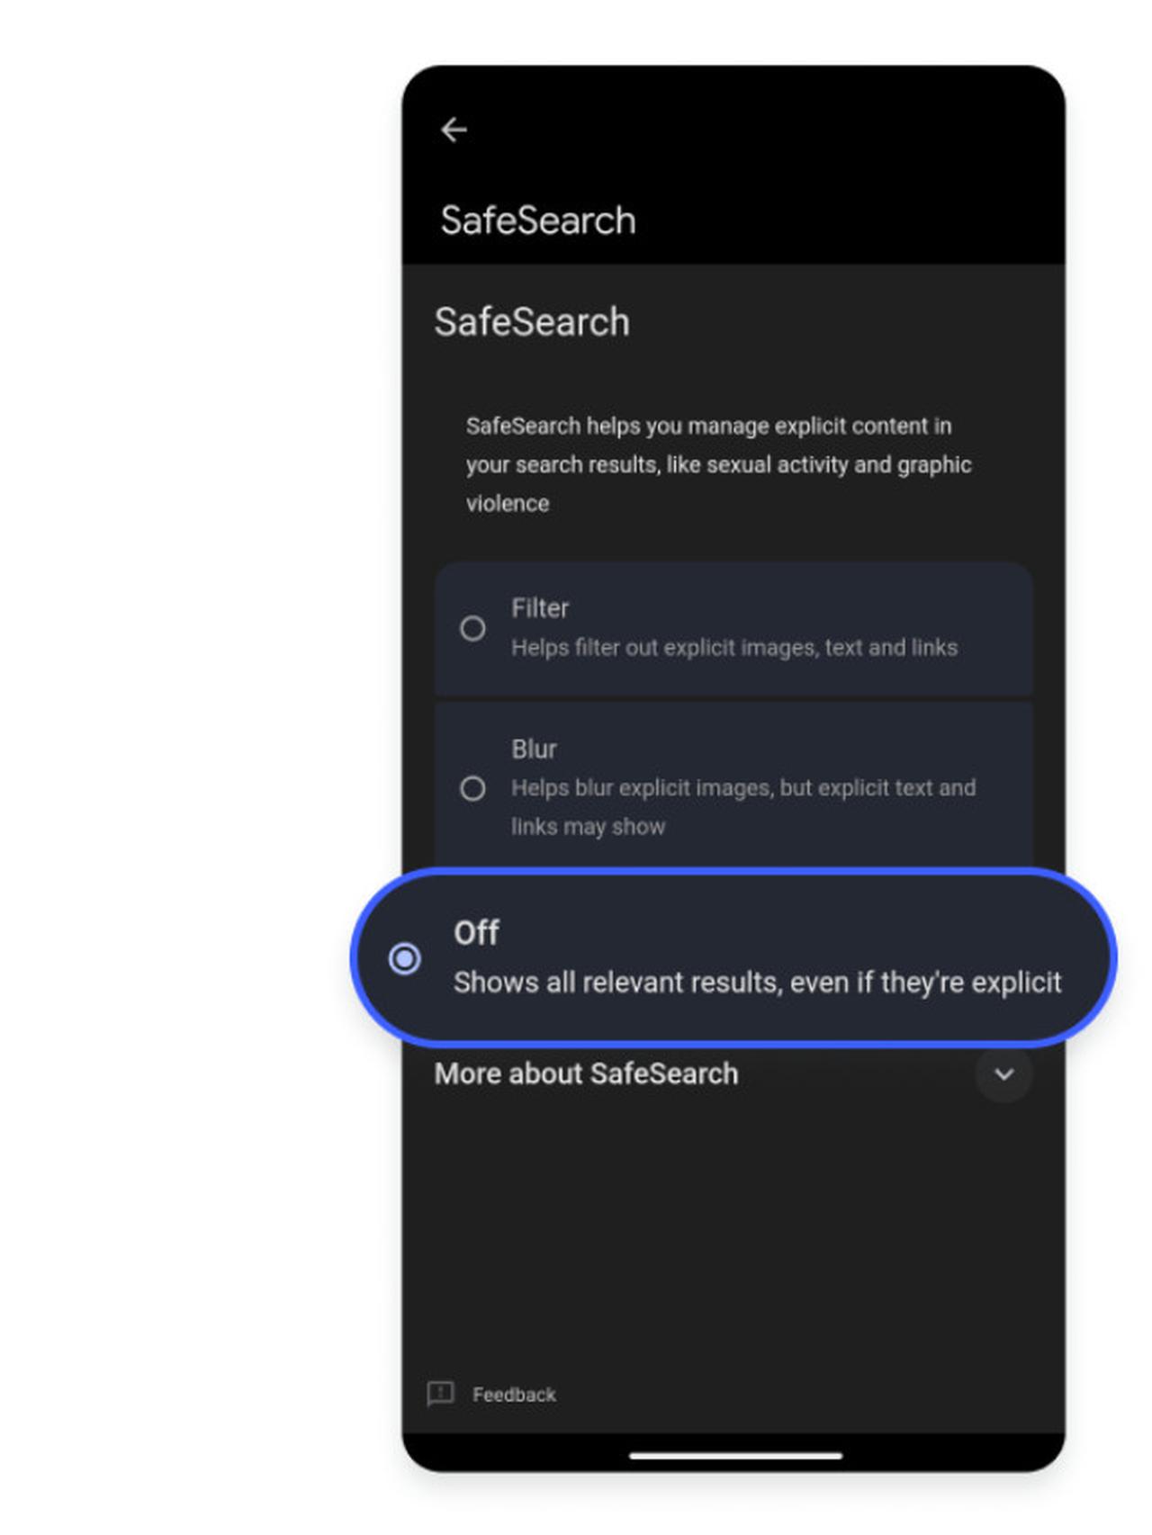Open the More about SafeSearch disclosure arrow
The width and height of the screenshot is (1152, 1535).
1003,1074
